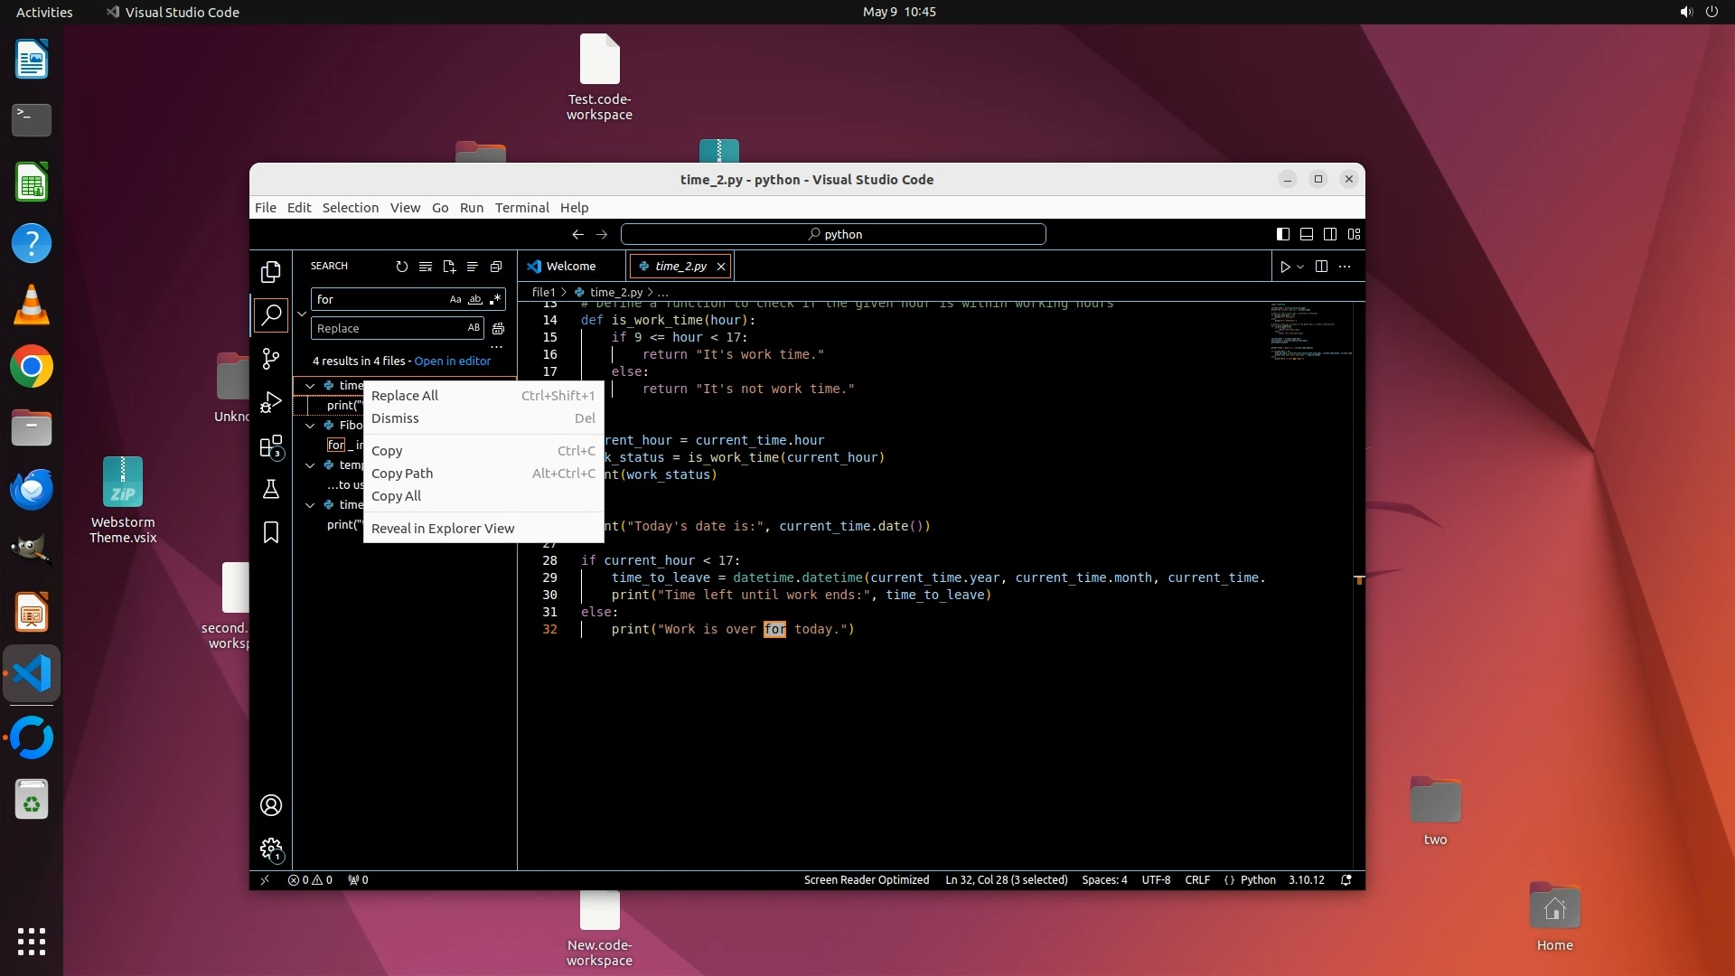Enable Use Regular Expression search
Screen dimensions: 1735x976
pos(495,299)
